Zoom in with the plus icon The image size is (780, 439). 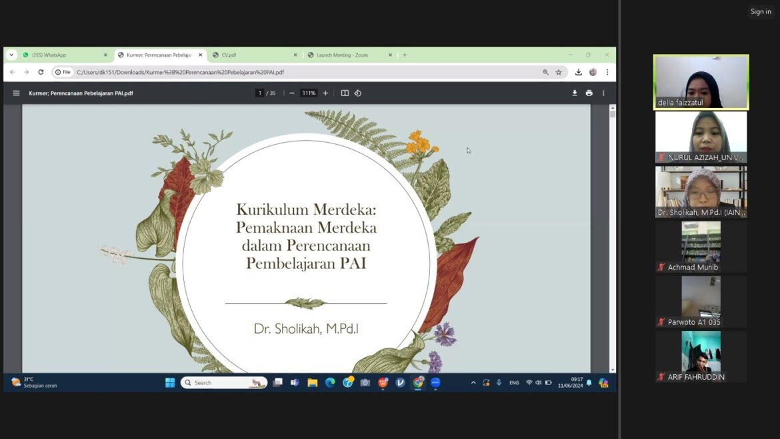pos(325,93)
